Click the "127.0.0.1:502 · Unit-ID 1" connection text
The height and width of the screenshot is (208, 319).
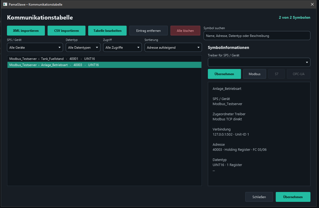(x=231, y=134)
